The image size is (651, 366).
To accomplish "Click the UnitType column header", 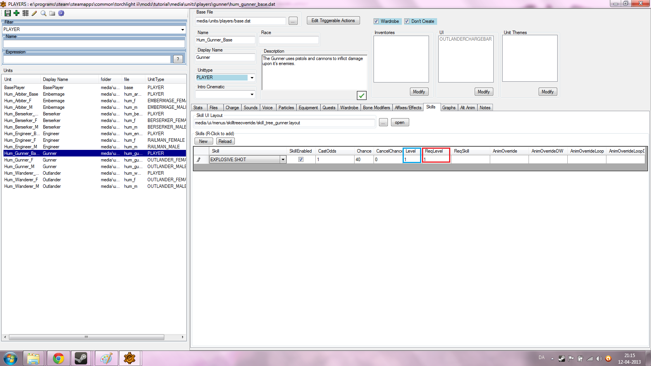I will pyautogui.click(x=165, y=79).
